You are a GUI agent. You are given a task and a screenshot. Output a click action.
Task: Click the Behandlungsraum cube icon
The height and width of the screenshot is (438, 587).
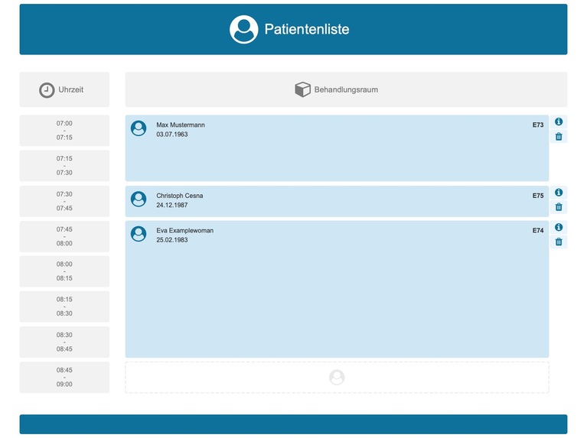click(x=302, y=89)
